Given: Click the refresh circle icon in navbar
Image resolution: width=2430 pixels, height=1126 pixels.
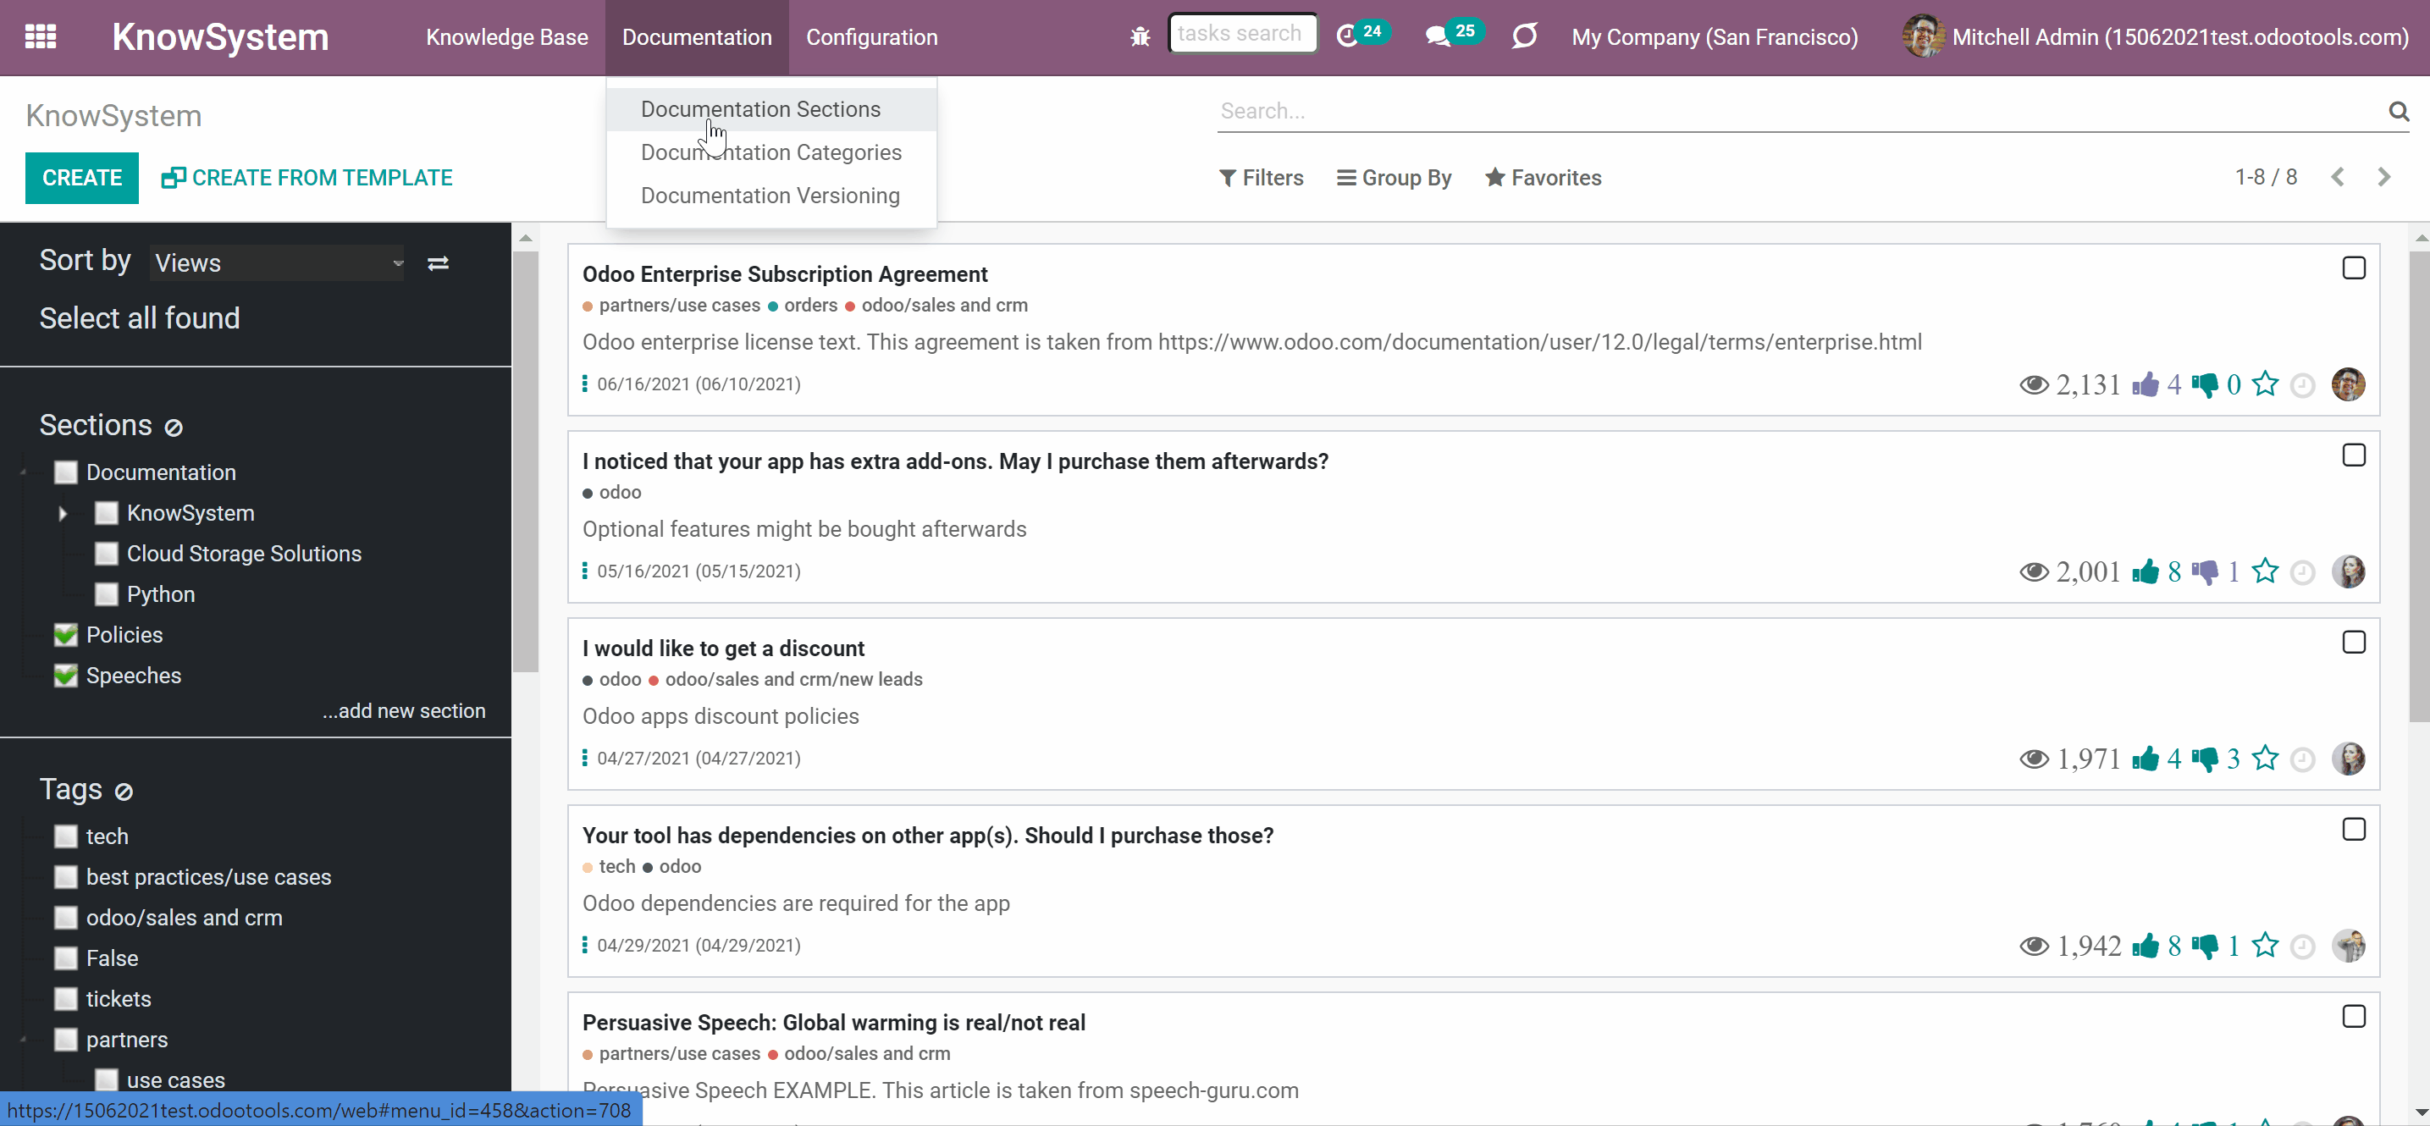Looking at the screenshot, I should coord(1524,36).
